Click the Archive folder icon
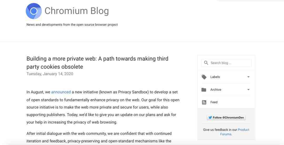The image size is (284, 145). point(204,90)
